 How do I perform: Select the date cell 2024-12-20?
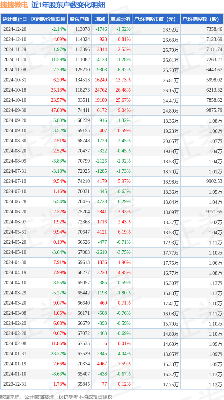tap(15, 29)
